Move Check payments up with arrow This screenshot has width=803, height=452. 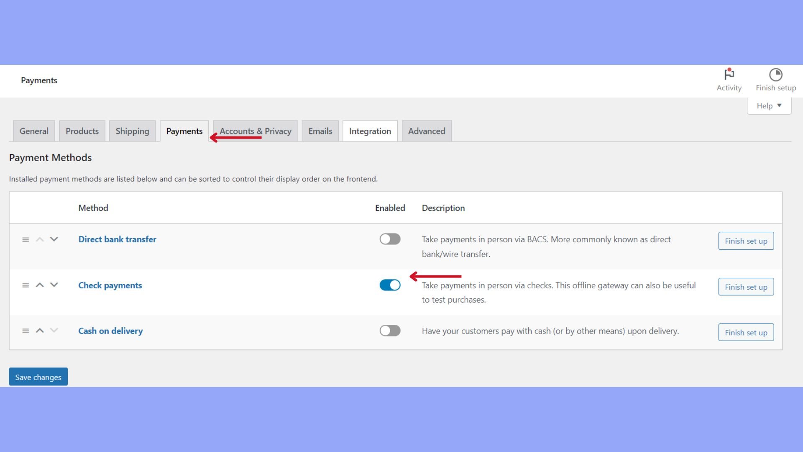[x=40, y=285]
